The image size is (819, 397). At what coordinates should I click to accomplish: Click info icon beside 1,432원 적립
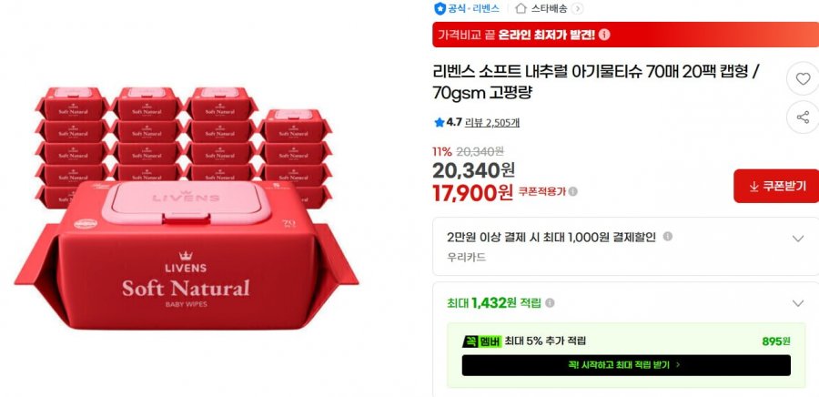point(550,303)
